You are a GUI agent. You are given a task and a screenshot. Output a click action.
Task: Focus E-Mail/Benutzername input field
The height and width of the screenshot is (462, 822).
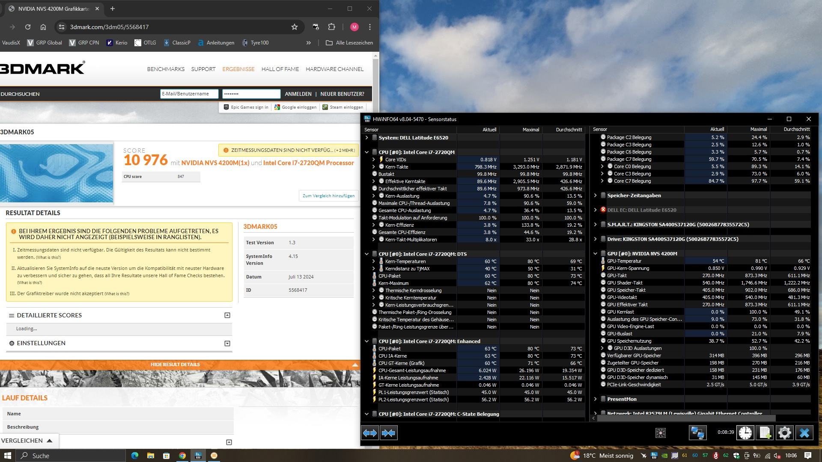(x=189, y=94)
